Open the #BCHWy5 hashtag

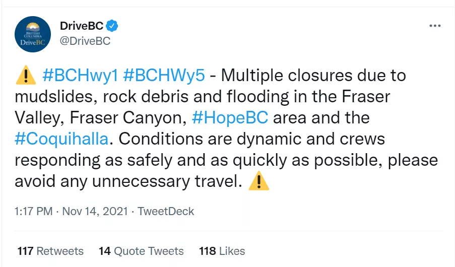(164, 76)
